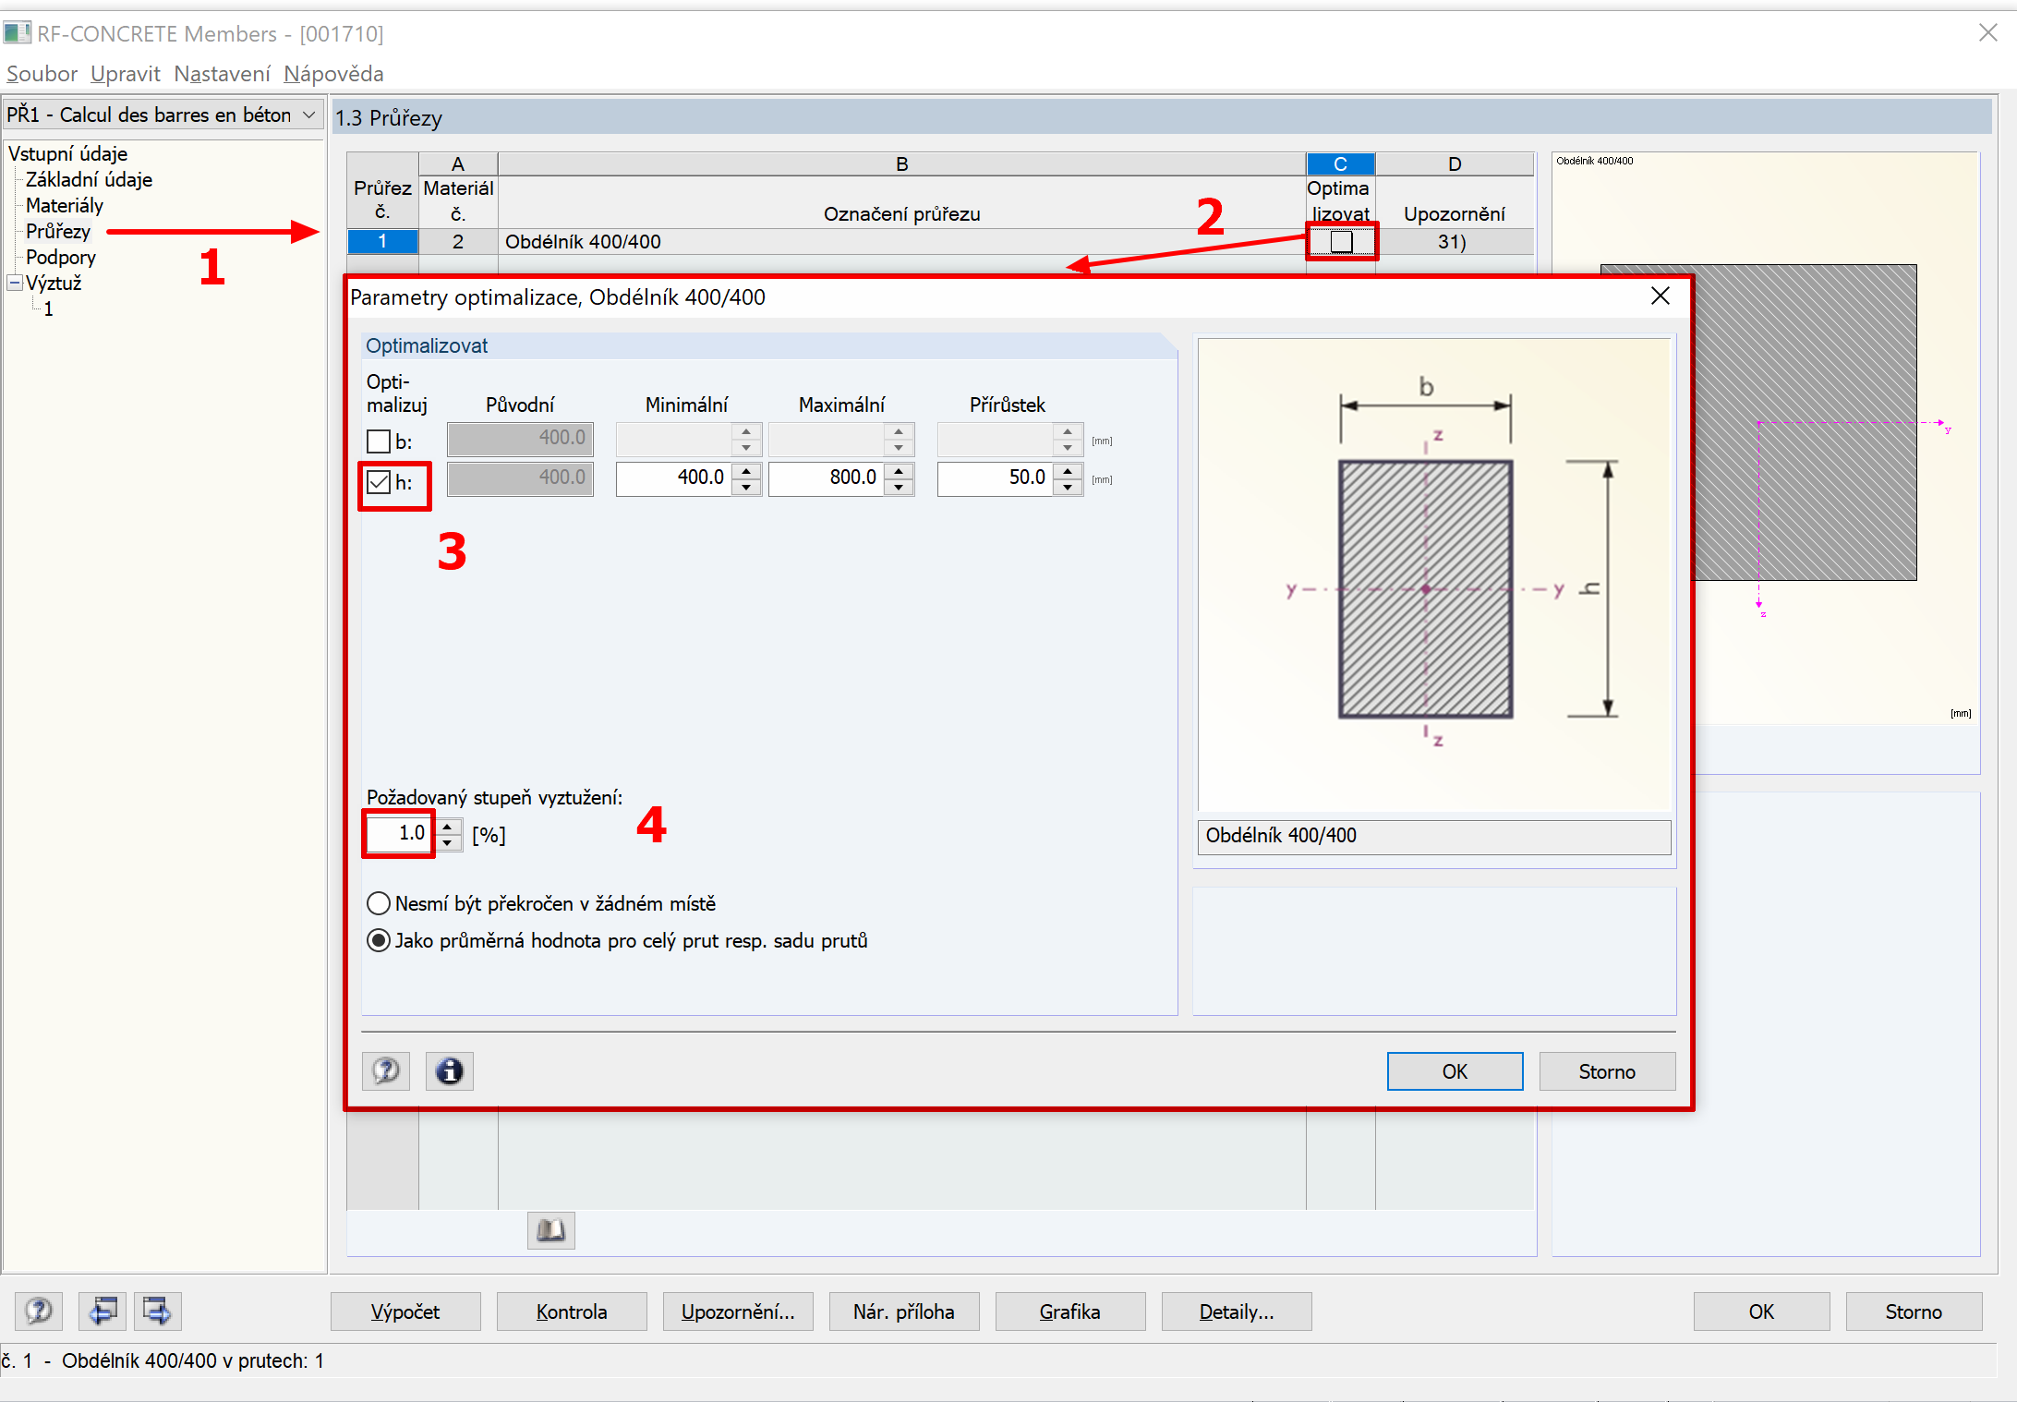Open the Nastavení menu

click(222, 74)
